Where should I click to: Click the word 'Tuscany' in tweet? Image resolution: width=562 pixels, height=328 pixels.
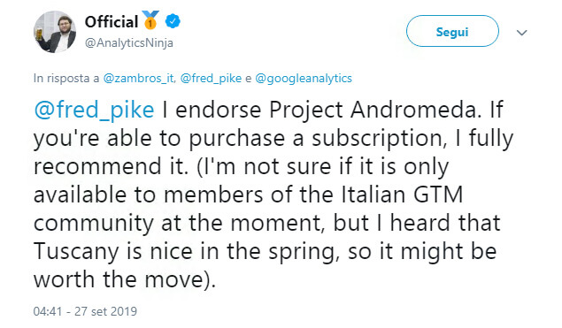pos(76,251)
